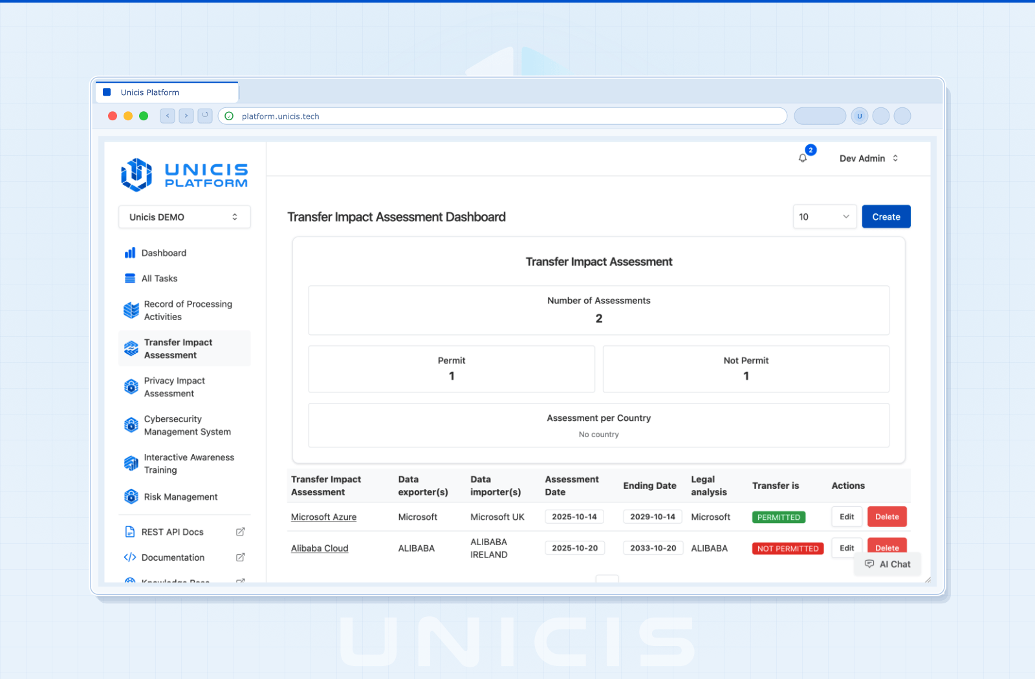Open the Microsoft Azure assessment link
Screen dimensions: 1035x679
coord(323,517)
